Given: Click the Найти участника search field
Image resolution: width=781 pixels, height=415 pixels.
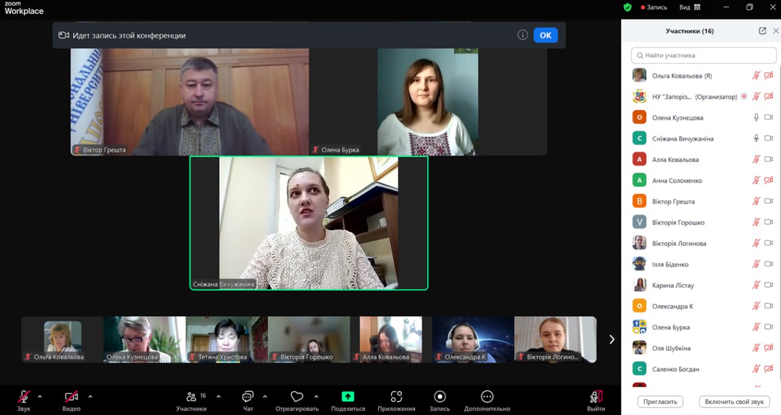Looking at the screenshot, I should coord(704,56).
